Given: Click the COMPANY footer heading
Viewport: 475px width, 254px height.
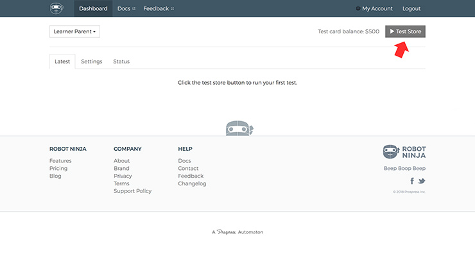Looking at the screenshot, I should click(128, 149).
